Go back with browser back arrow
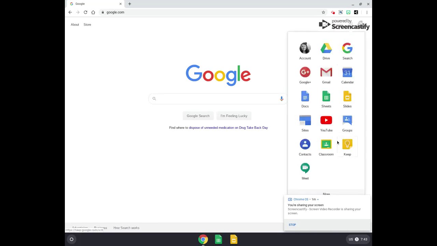The image size is (437, 246). [70, 12]
